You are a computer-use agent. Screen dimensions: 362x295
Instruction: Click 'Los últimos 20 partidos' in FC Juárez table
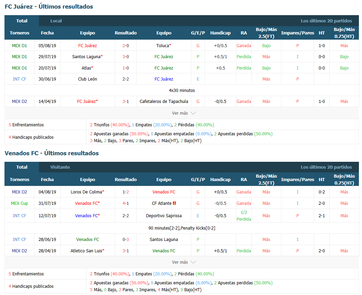(x=326, y=21)
